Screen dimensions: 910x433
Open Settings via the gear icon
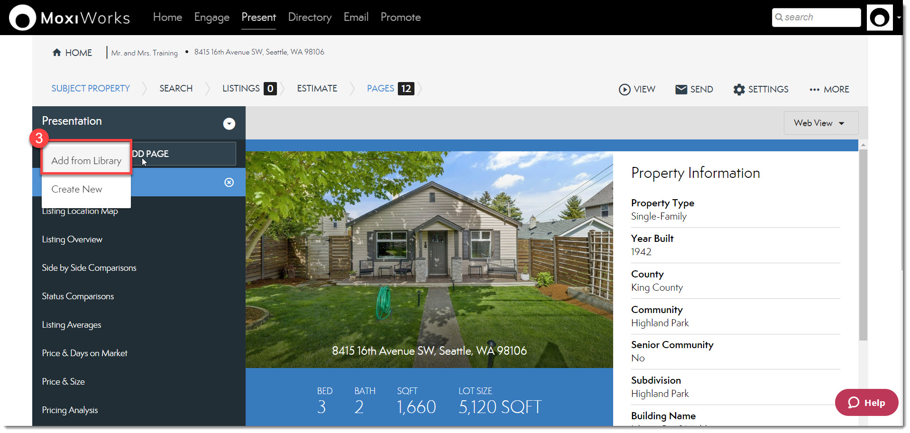tap(739, 90)
